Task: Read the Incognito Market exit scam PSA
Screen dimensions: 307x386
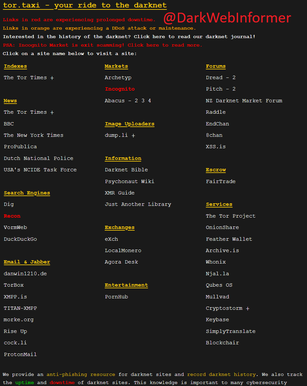Action: (x=102, y=45)
